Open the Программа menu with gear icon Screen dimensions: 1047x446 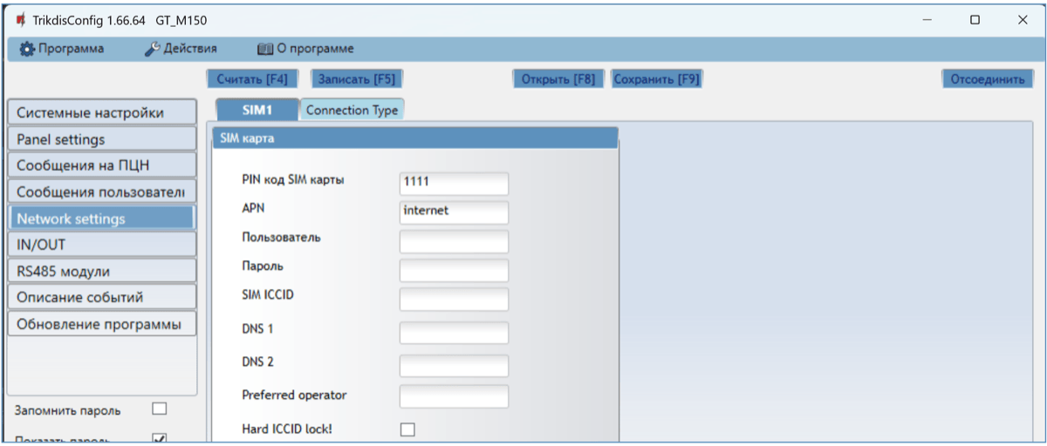click(62, 49)
